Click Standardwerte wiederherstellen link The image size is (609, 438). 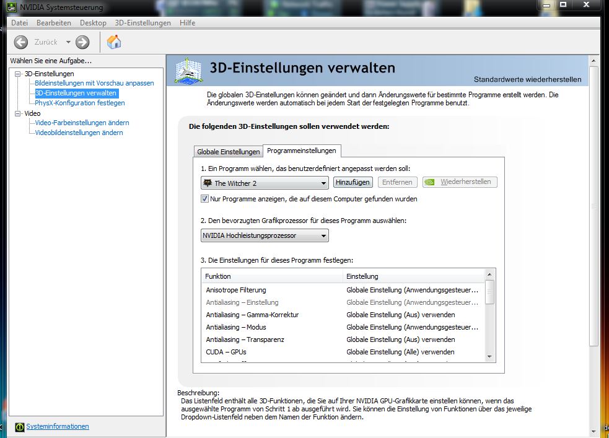pos(527,79)
